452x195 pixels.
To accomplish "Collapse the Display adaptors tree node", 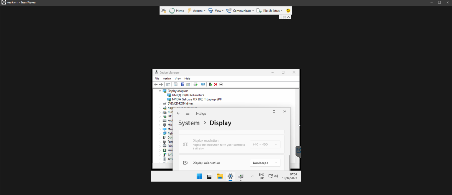I will 160,91.
